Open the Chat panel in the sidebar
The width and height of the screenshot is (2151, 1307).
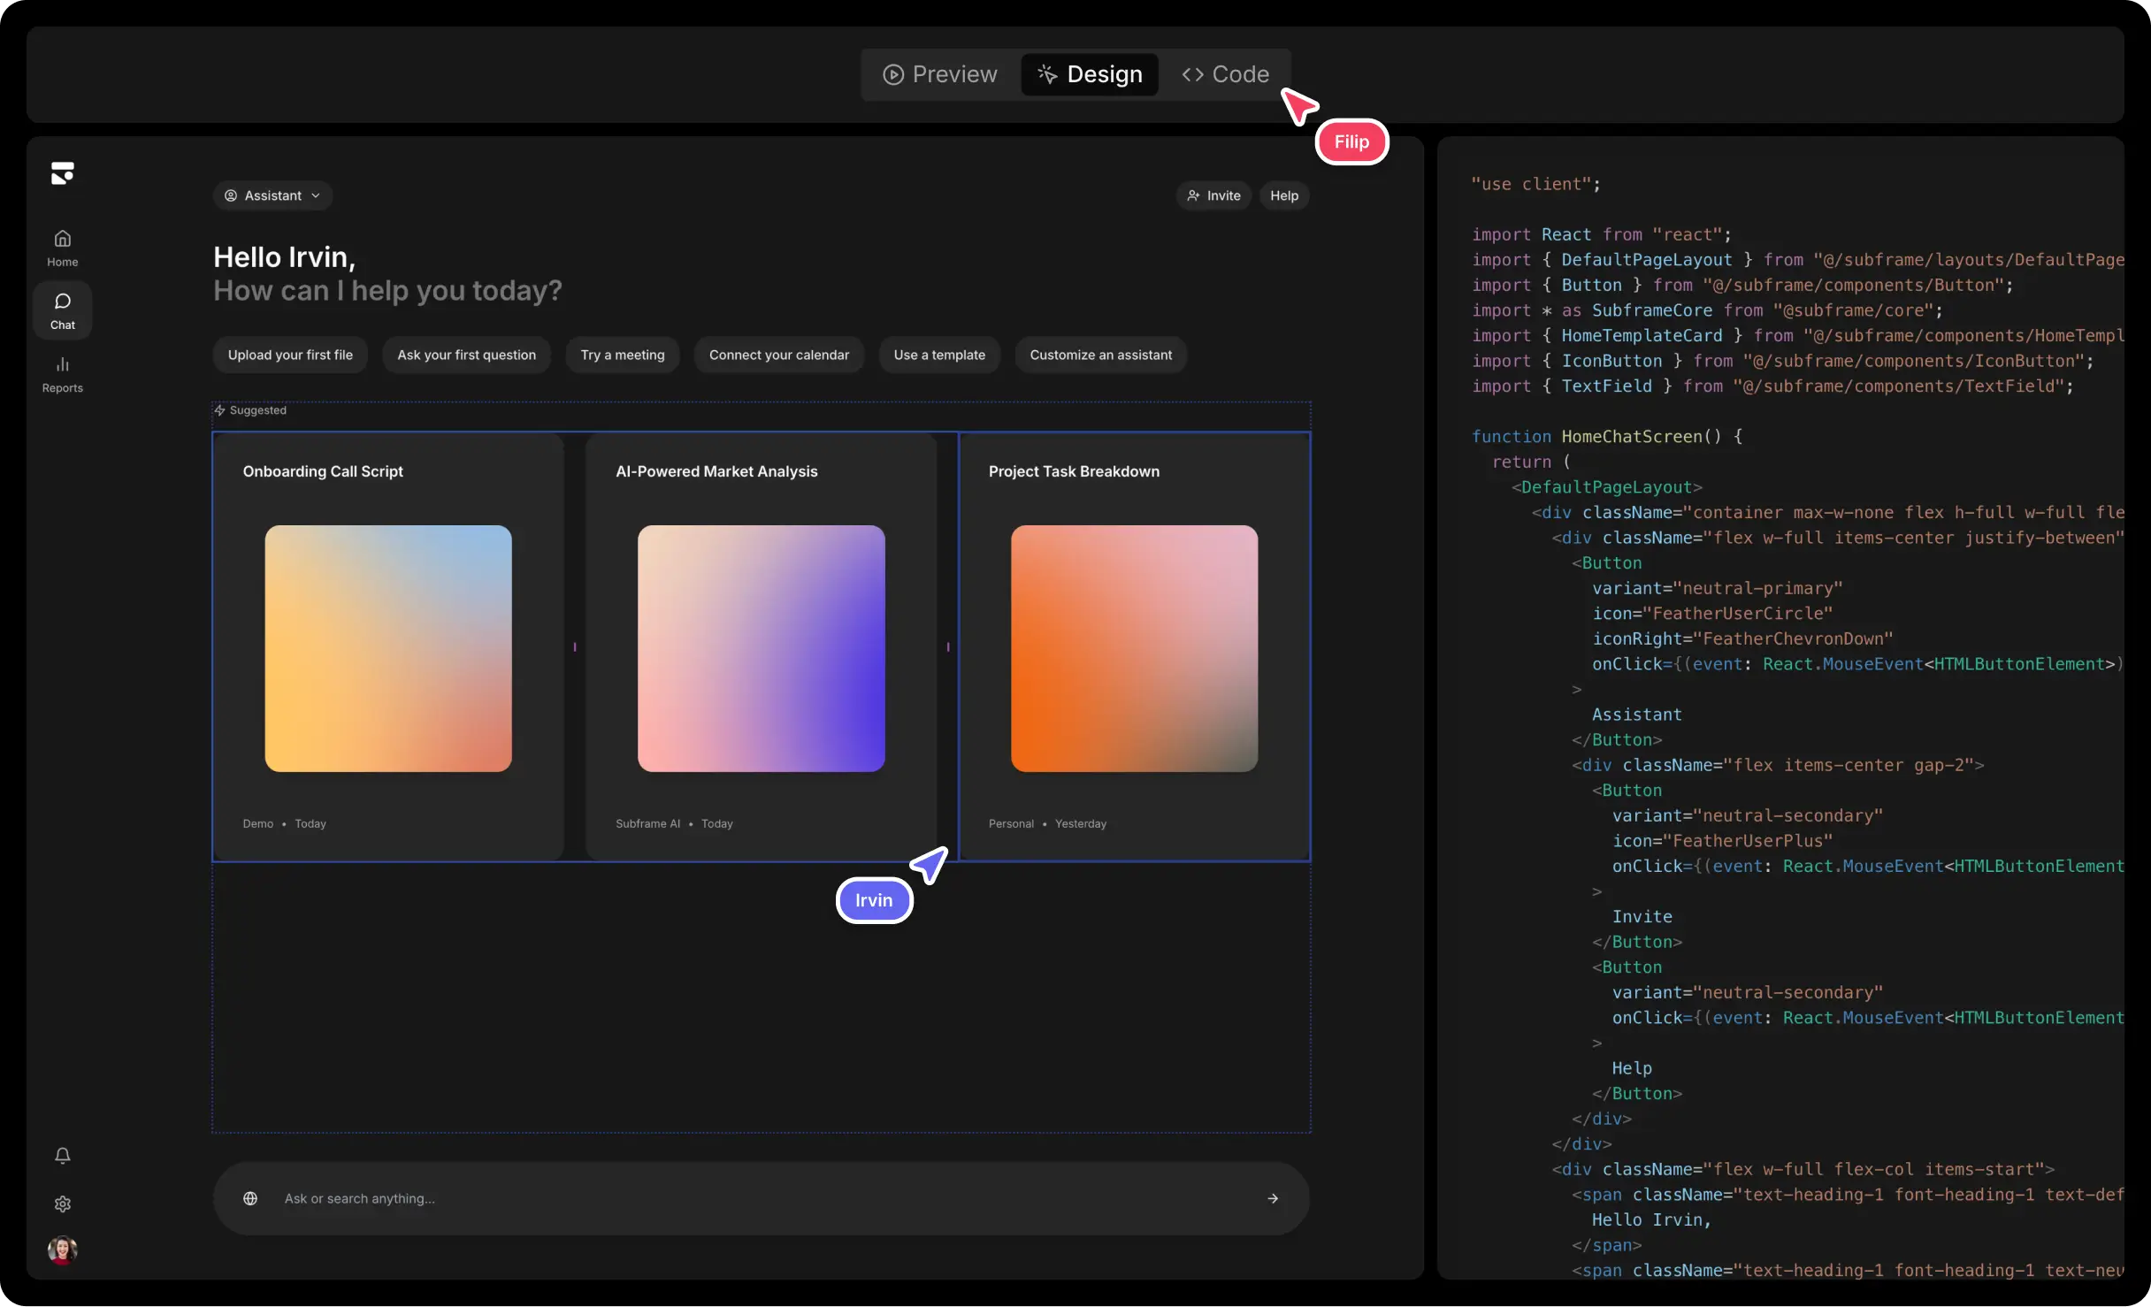click(62, 310)
